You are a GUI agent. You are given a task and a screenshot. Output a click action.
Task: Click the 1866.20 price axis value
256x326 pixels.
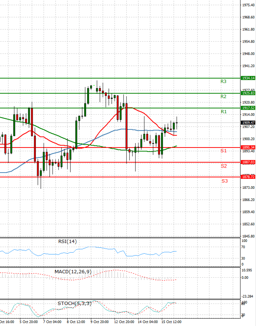pos(248,200)
